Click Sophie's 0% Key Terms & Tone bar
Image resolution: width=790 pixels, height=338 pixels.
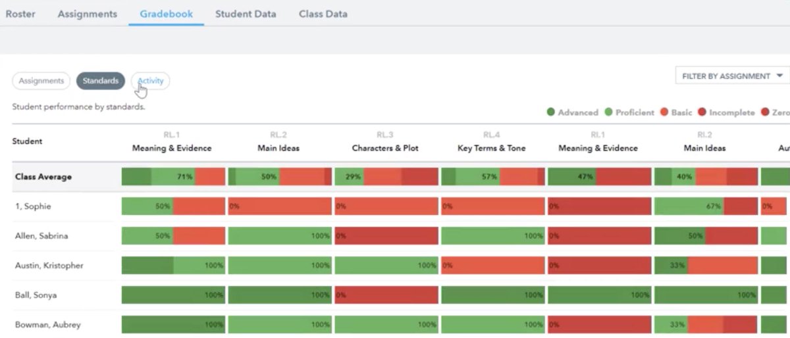coord(492,206)
